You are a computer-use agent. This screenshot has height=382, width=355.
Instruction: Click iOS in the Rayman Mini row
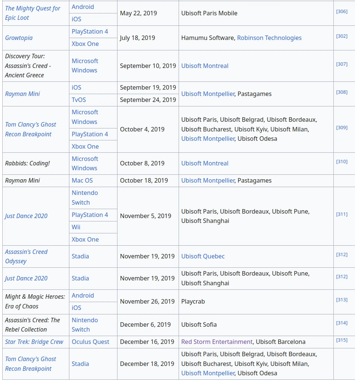pyautogui.click(x=76, y=87)
